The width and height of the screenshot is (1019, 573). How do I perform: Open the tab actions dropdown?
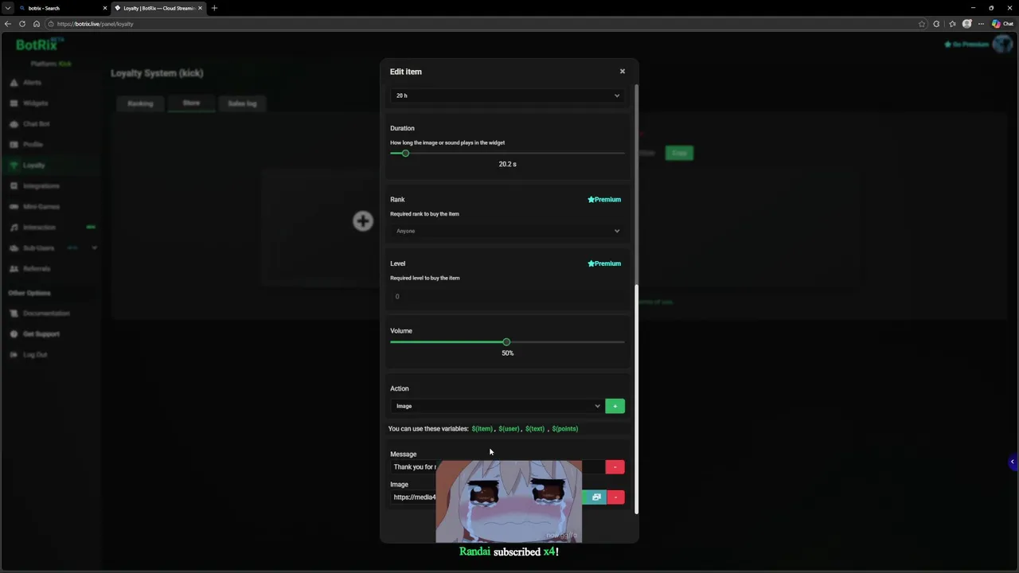pyautogui.click(x=7, y=8)
